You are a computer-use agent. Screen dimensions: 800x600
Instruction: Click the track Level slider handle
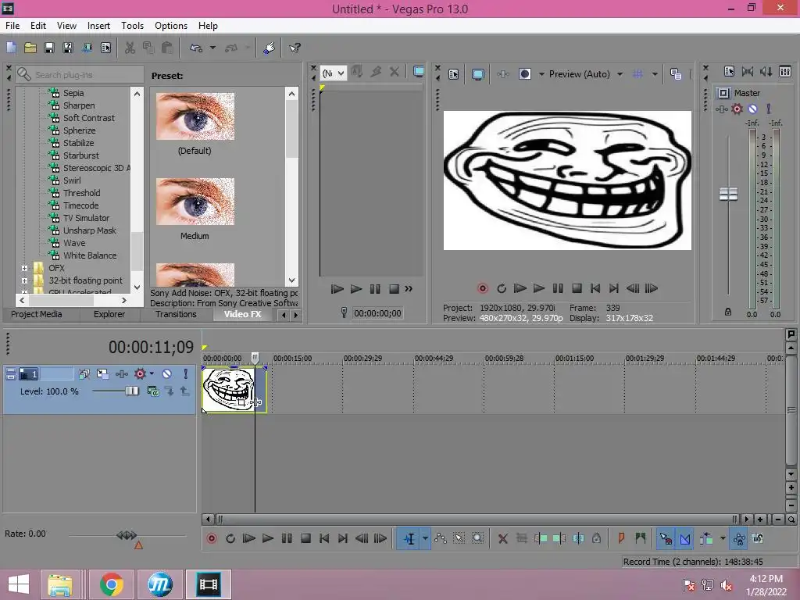click(x=131, y=391)
